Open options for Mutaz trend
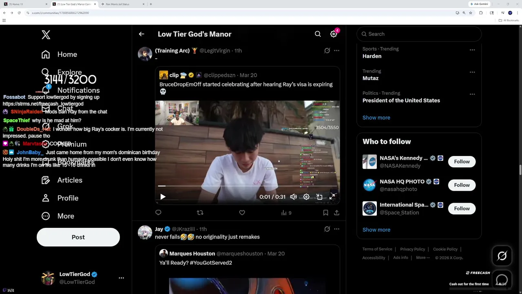 tap(472, 72)
